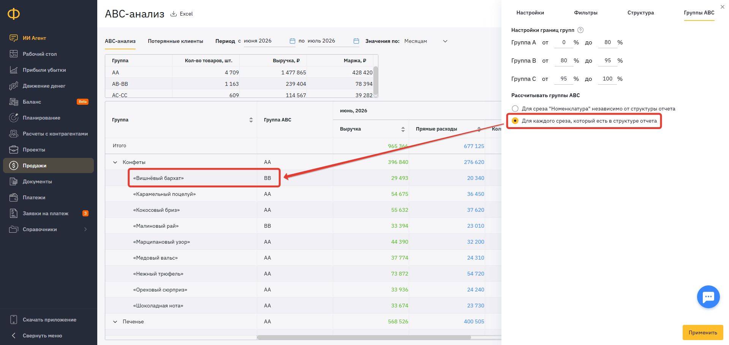Screen dimensions: 729x345
Task: Edit Группа A upper bound field
Action: click(x=607, y=43)
